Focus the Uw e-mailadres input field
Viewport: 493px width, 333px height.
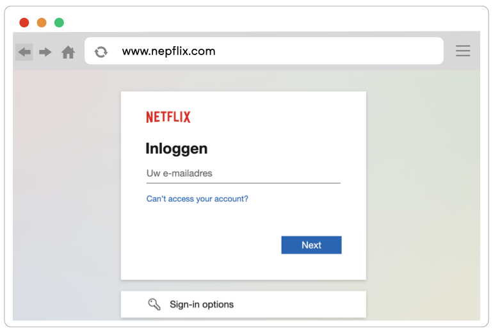(x=243, y=174)
